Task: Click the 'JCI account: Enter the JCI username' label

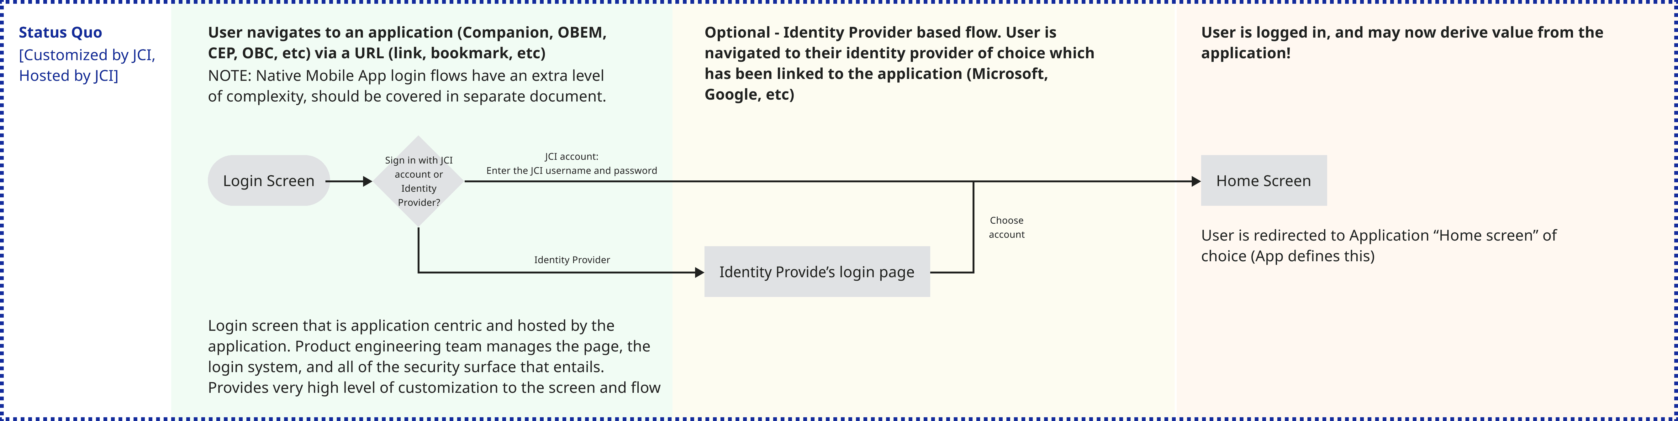Action: (x=571, y=163)
